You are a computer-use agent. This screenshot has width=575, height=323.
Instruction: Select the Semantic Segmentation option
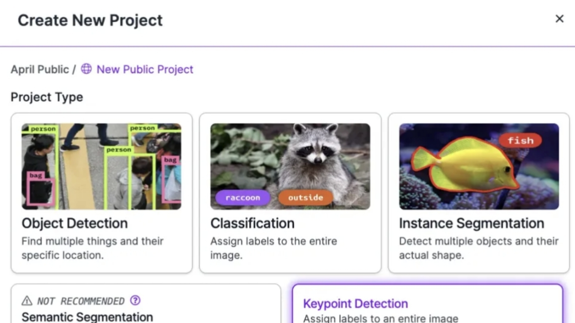click(x=87, y=317)
